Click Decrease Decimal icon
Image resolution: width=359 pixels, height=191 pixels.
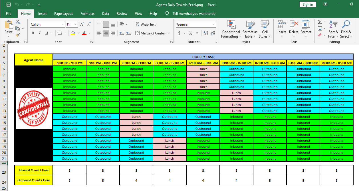pyautogui.click(x=212, y=33)
